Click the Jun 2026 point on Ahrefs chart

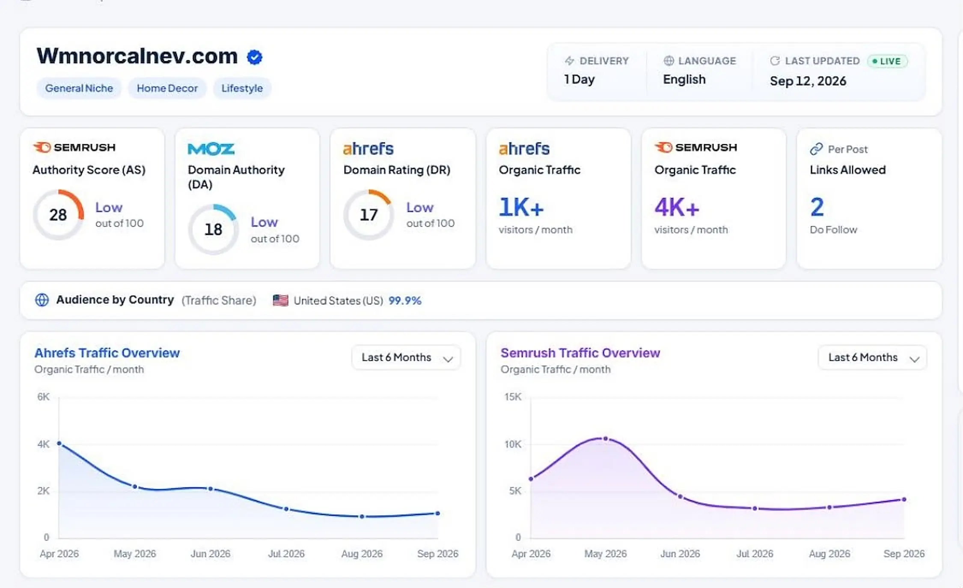(x=211, y=489)
